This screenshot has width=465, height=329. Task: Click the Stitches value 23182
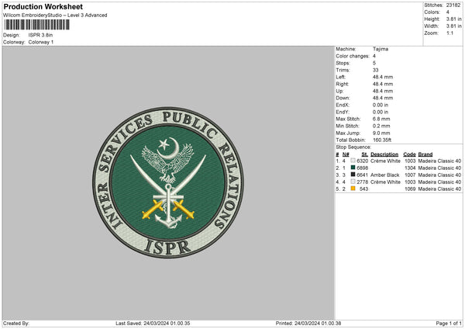pyautogui.click(x=453, y=5)
